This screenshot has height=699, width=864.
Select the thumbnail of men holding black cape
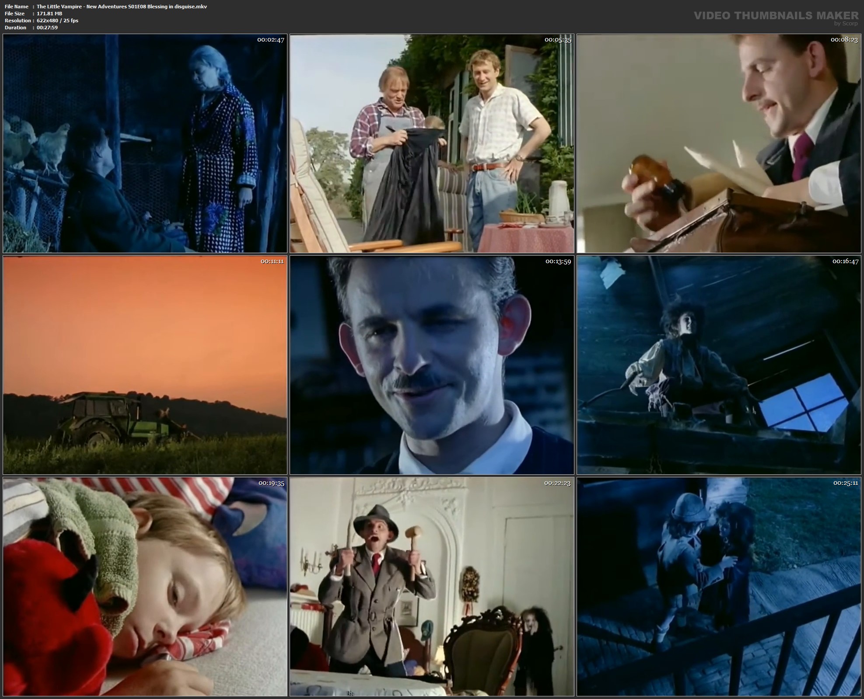pyautogui.click(x=432, y=143)
